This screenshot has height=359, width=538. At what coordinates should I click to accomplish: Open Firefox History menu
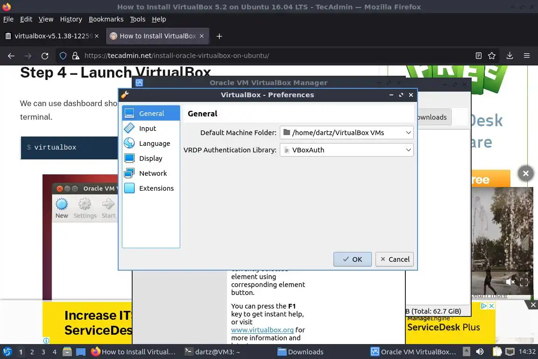point(71,19)
